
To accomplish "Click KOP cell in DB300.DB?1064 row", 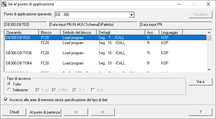I will [x=165, y=63].
